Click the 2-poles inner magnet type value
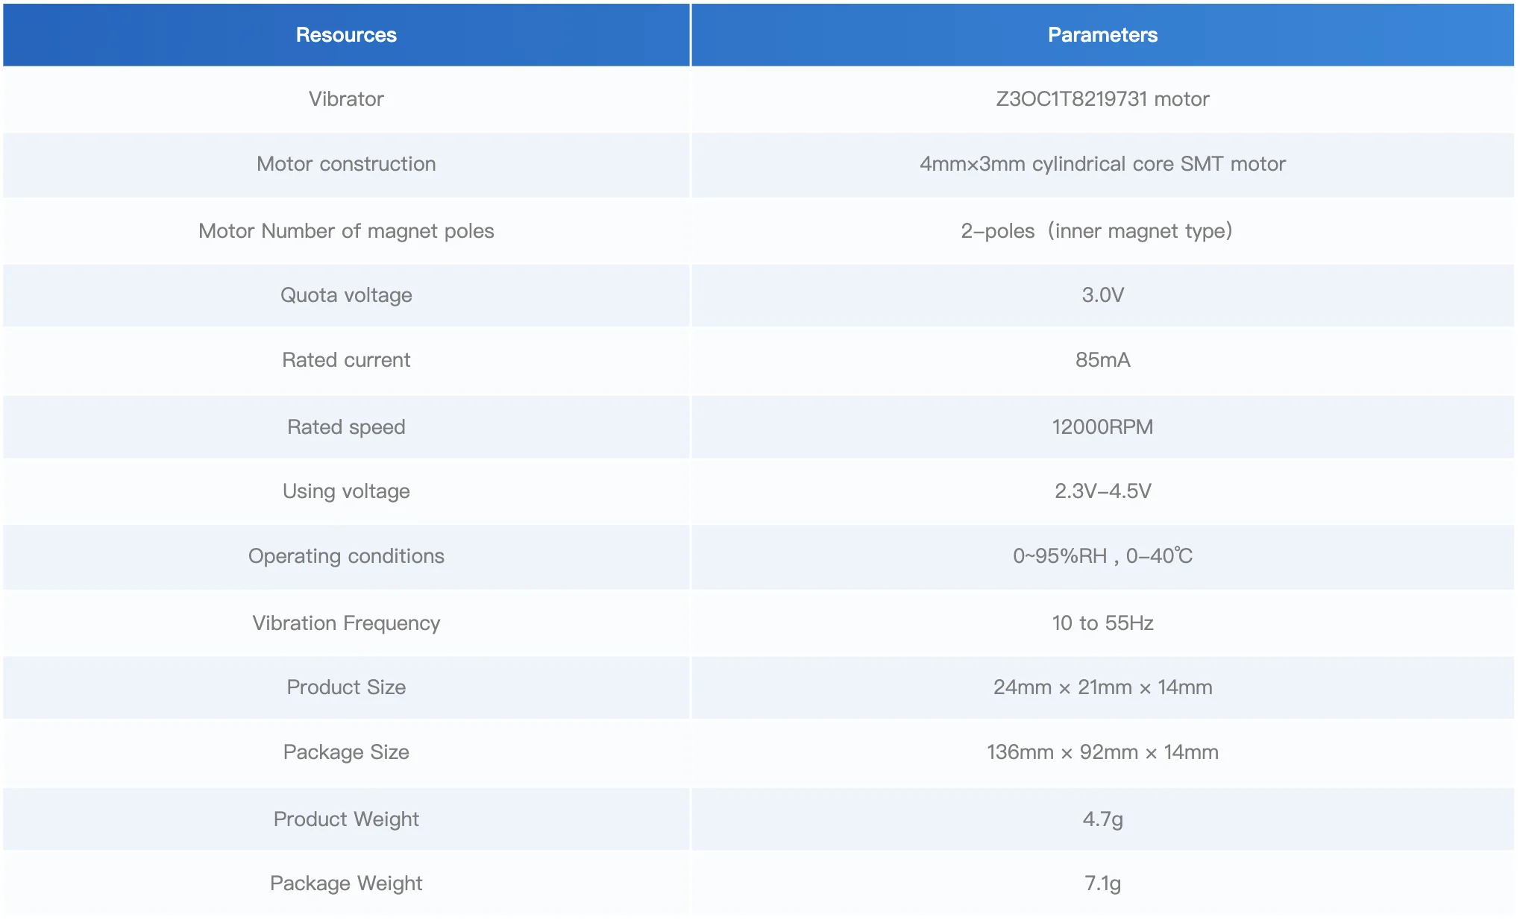This screenshot has width=1520, height=923. (1096, 231)
